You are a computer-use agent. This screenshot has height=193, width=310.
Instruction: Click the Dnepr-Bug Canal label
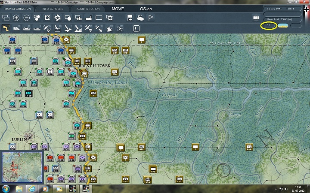pyautogui.click(x=109, y=82)
